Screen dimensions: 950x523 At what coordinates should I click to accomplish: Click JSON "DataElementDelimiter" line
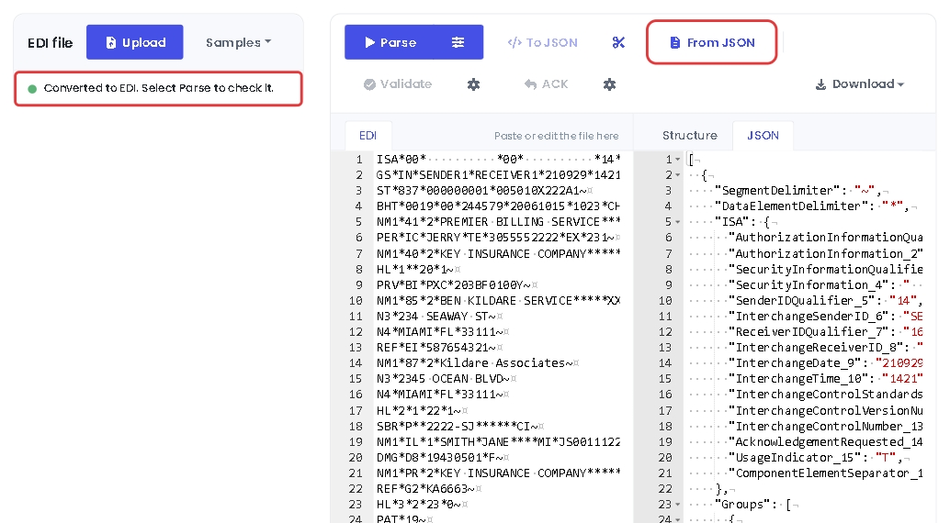[x=803, y=206]
